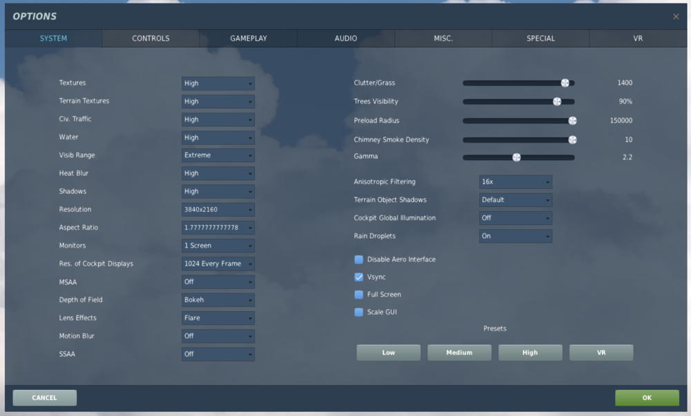Viewport: 691px width, 416px height.
Task: Switch to the VR tab
Action: tap(637, 39)
